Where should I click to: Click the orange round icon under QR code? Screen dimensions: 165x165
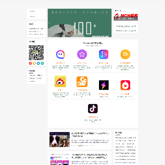click(34, 63)
